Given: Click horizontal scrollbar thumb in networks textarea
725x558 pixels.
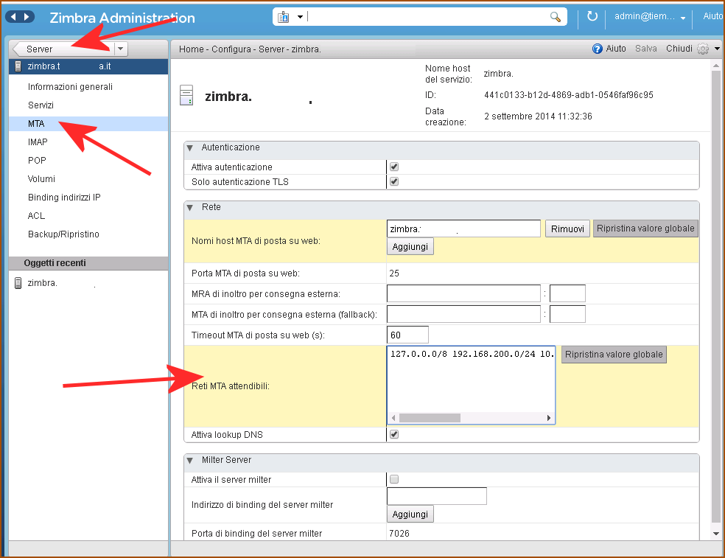Looking at the screenshot, I should pyautogui.click(x=430, y=418).
